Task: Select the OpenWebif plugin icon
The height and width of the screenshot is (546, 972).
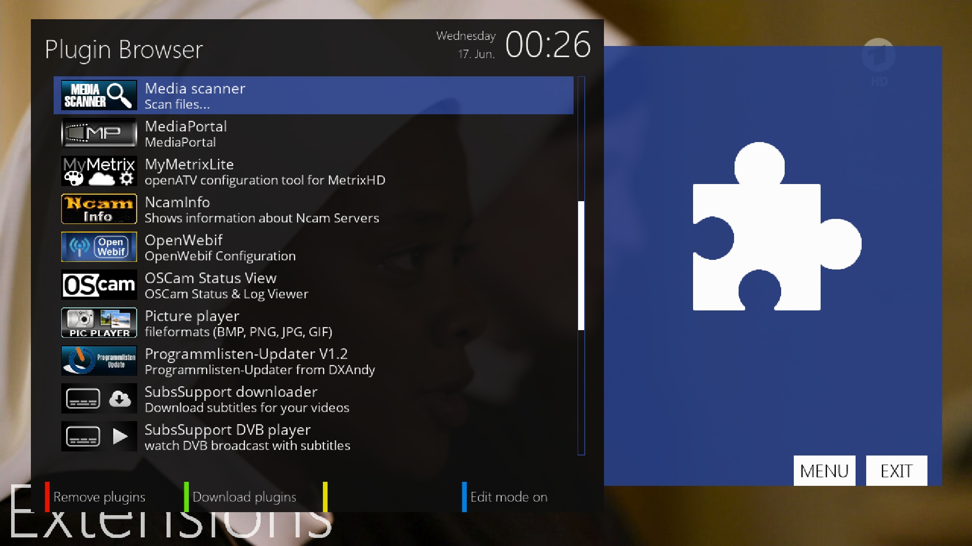Action: tap(98, 247)
